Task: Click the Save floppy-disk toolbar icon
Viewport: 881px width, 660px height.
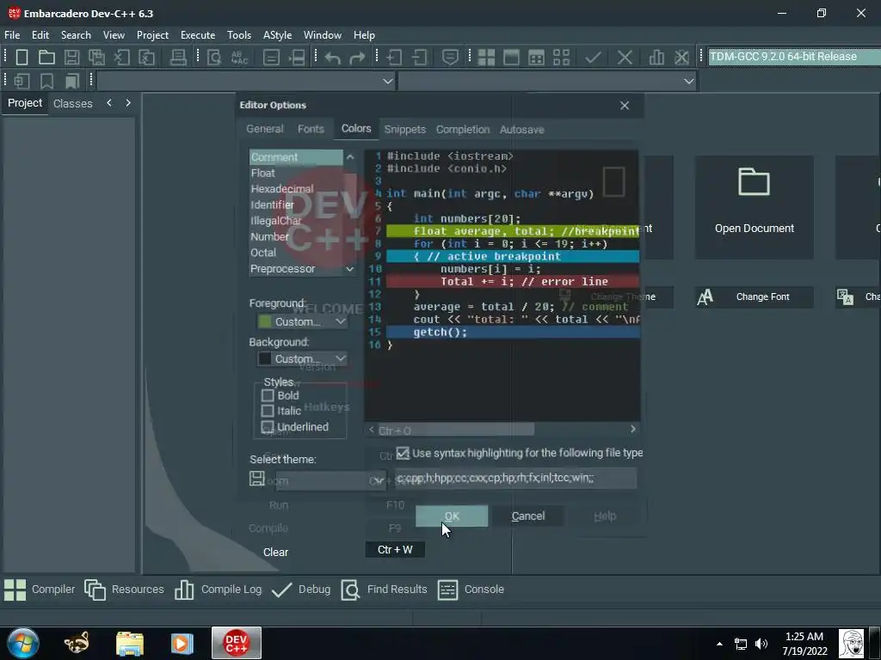Action: click(71, 58)
